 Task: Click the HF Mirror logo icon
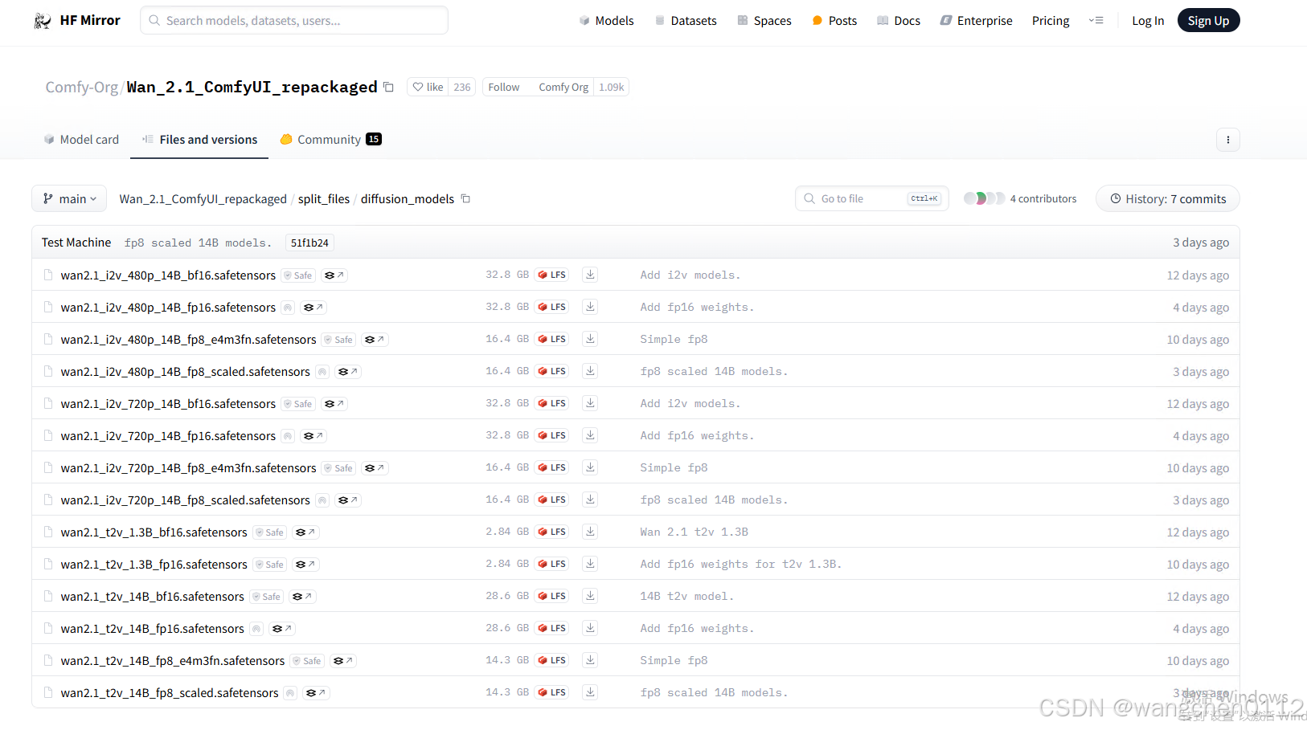click(43, 21)
